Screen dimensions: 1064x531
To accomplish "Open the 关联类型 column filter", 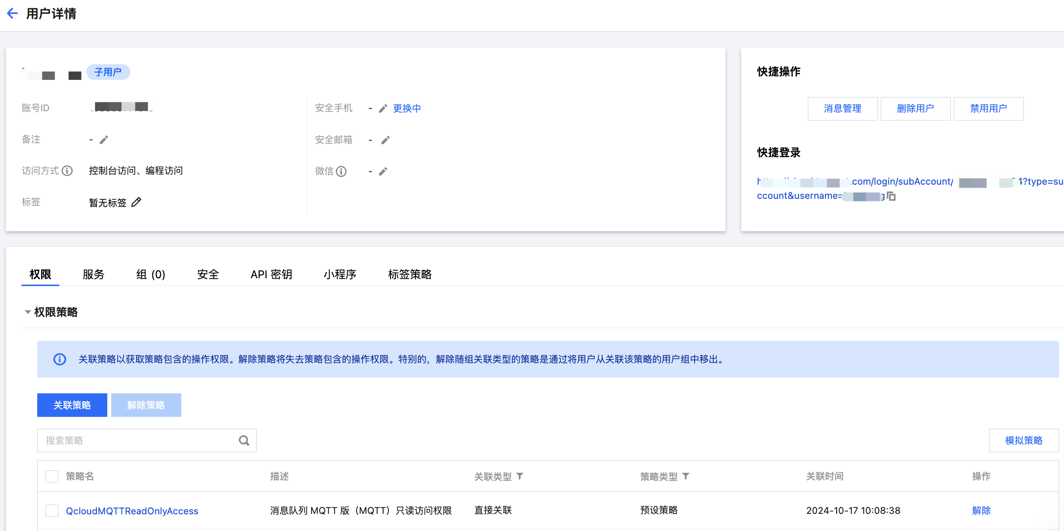I will [520, 476].
